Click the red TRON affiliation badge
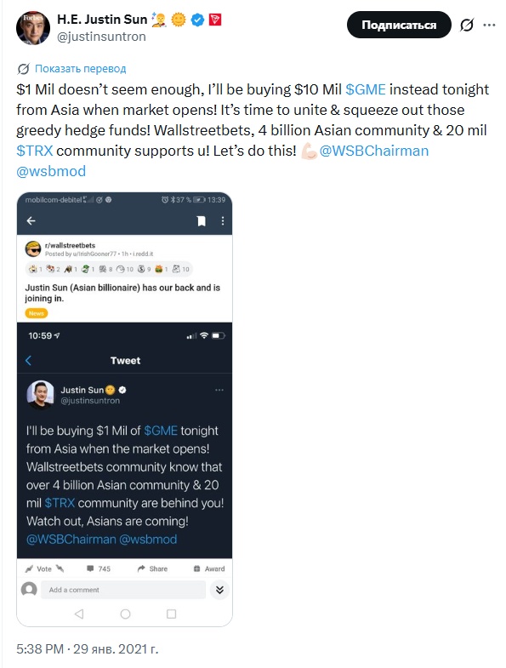This screenshot has height=668, width=506. (215, 20)
